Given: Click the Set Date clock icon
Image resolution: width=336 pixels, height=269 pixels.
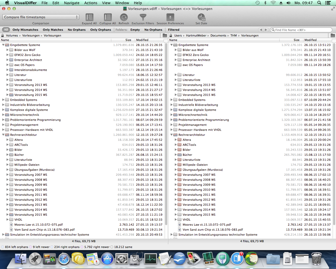Looking at the screenshot, I should click(x=201, y=17).
